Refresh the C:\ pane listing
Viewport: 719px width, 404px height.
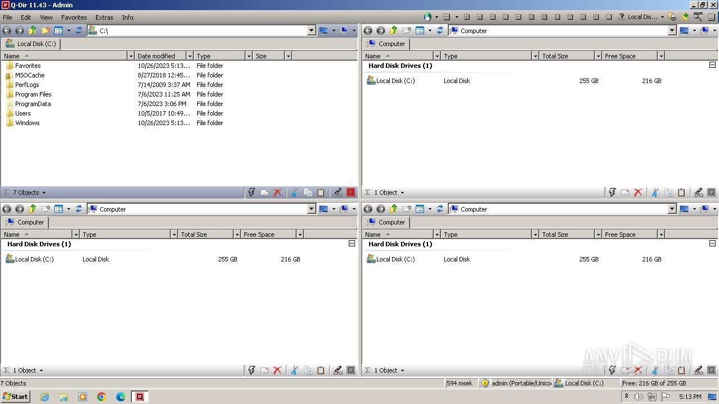[x=79, y=31]
